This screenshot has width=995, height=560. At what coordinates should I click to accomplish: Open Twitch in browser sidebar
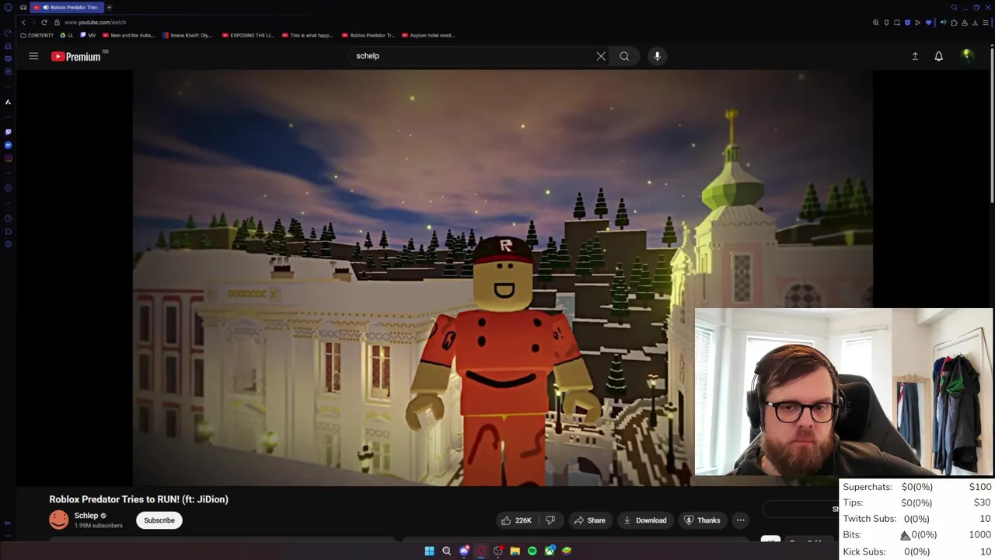coord(8,131)
